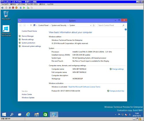The image size is (144, 121).
Task: Shut down the VM using red toolbar icon
Action: [x=13, y=8]
